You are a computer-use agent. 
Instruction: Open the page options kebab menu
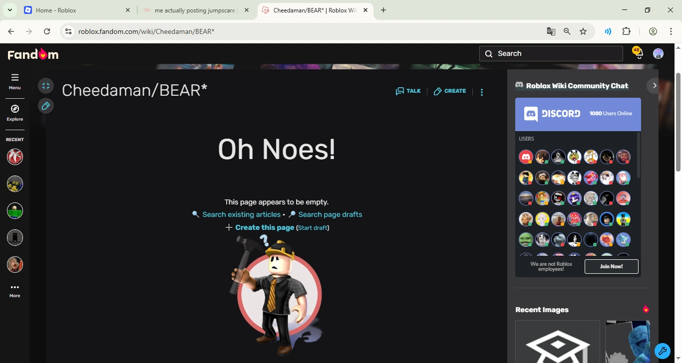(481, 91)
